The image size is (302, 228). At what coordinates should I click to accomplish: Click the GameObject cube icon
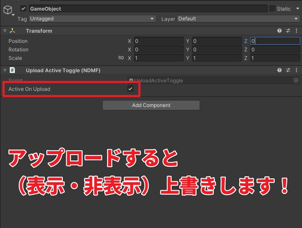(8, 10)
